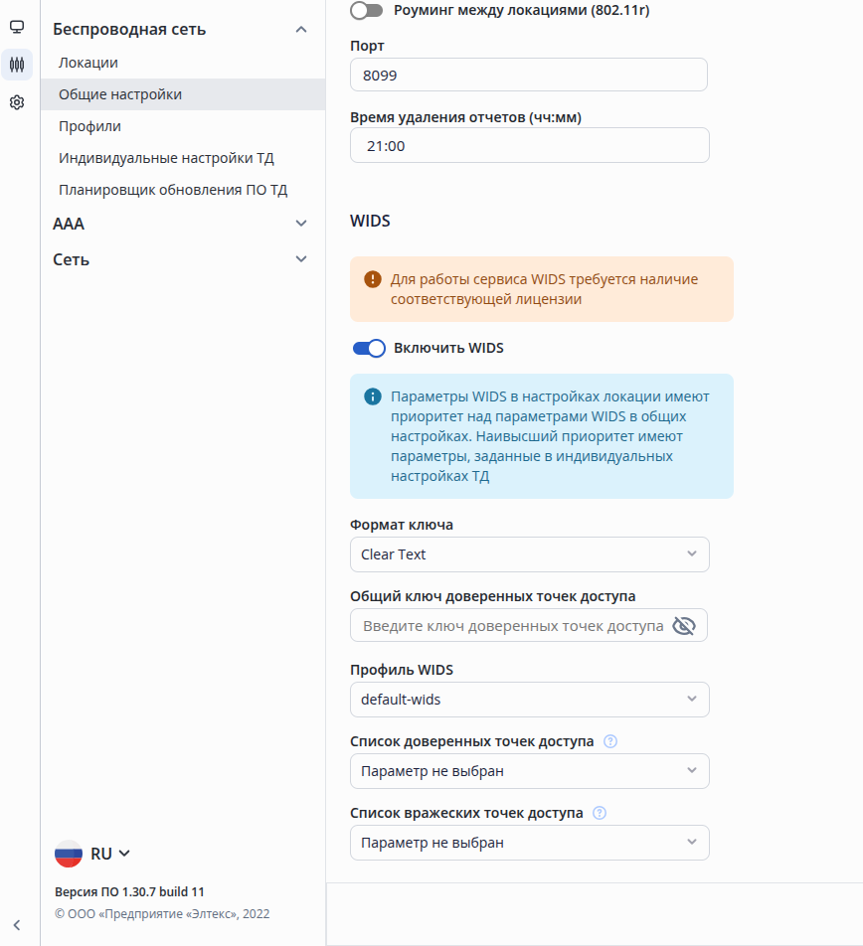Open the Профиль WIDS dropdown
Screen dimensions: 863x946
529,700
